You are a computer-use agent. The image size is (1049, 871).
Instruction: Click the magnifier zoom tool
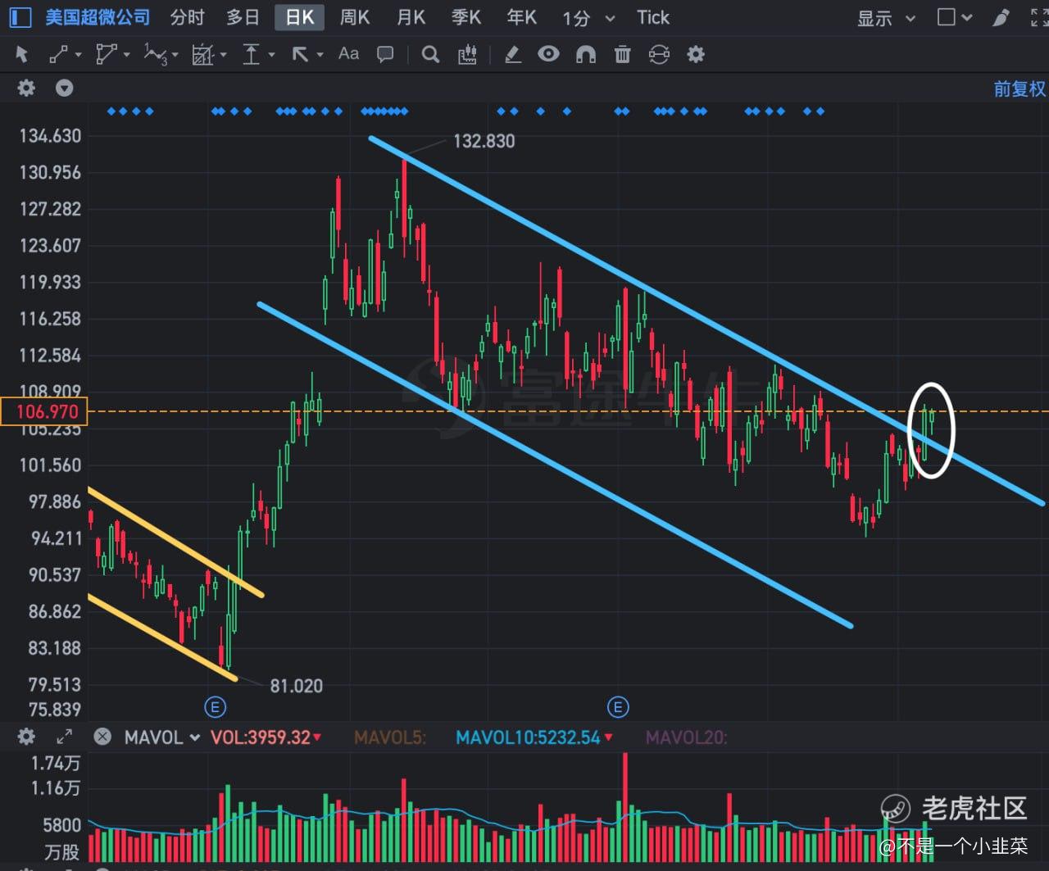429,55
